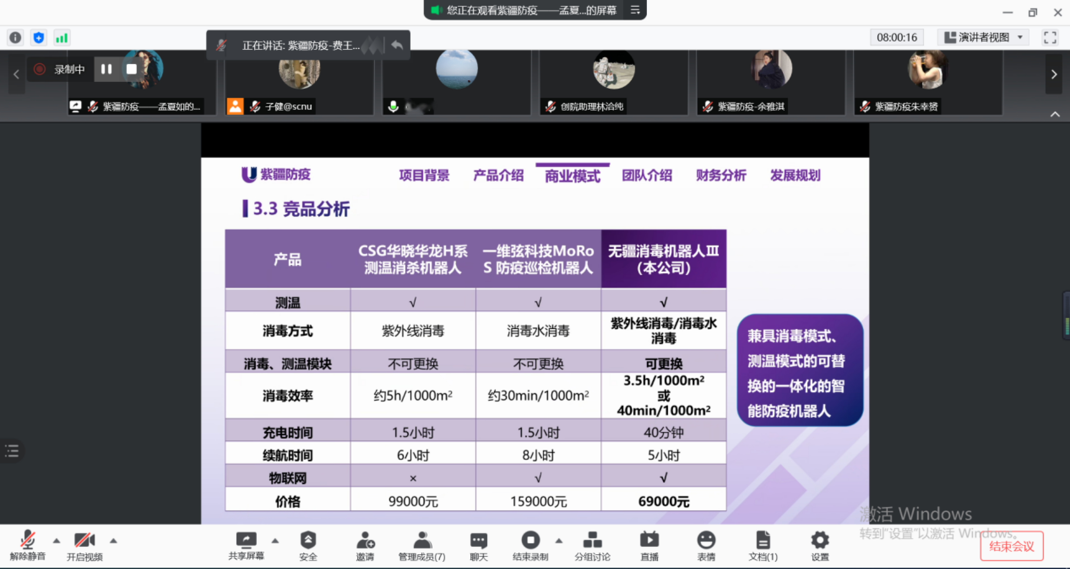The height and width of the screenshot is (569, 1070).
Task: Click muted mic icon in speaker banner
Action: [x=221, y=45]
